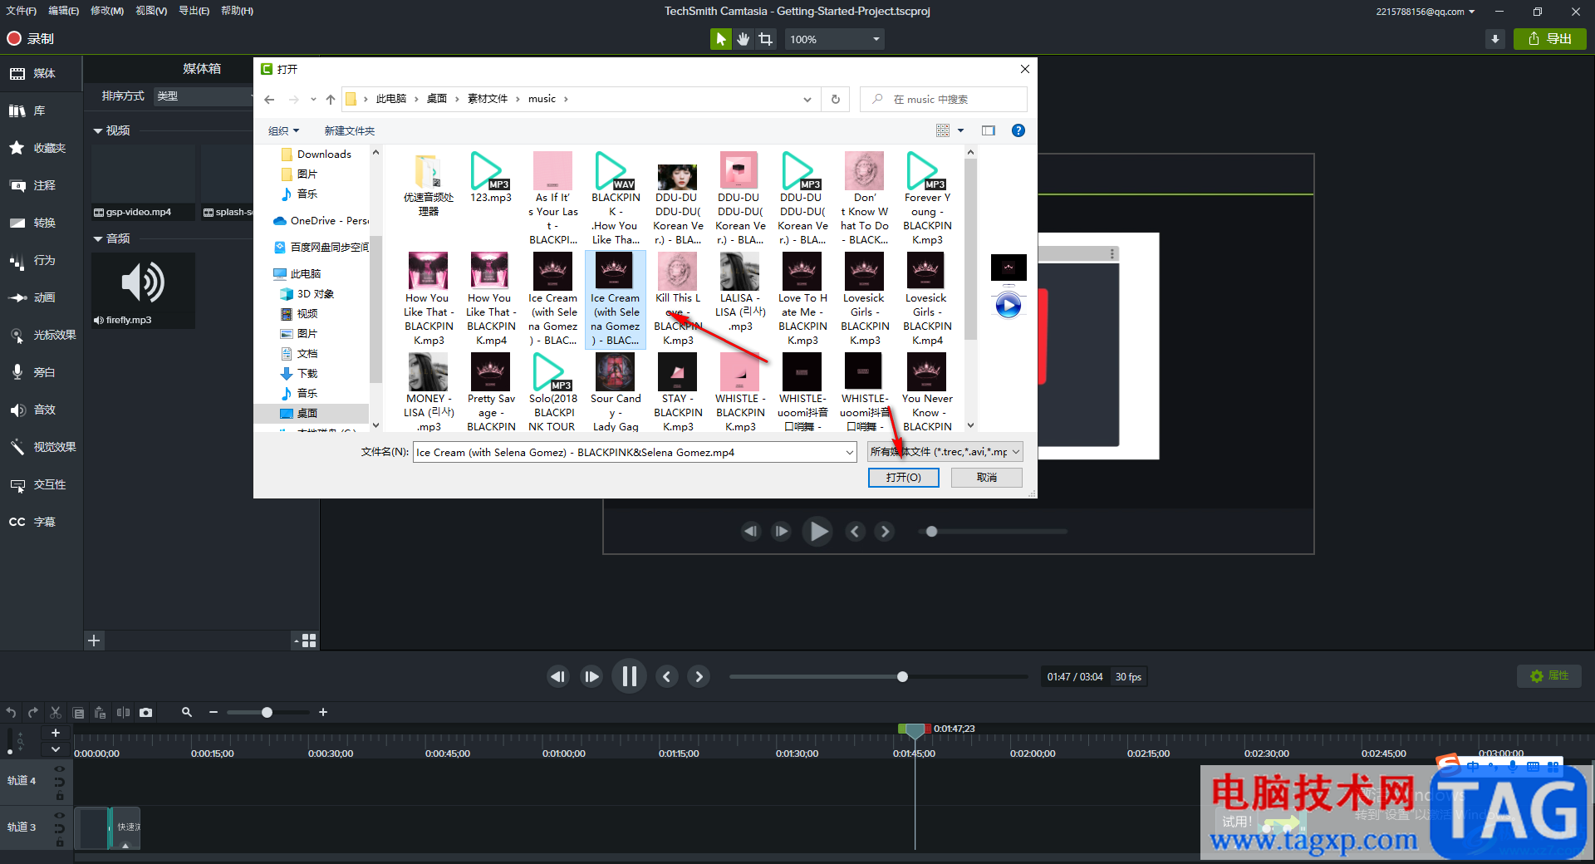The height and width of the screenshot is (864, 1595).
Task: Open the 编辑(E) menu
Action: click(64, 11)
